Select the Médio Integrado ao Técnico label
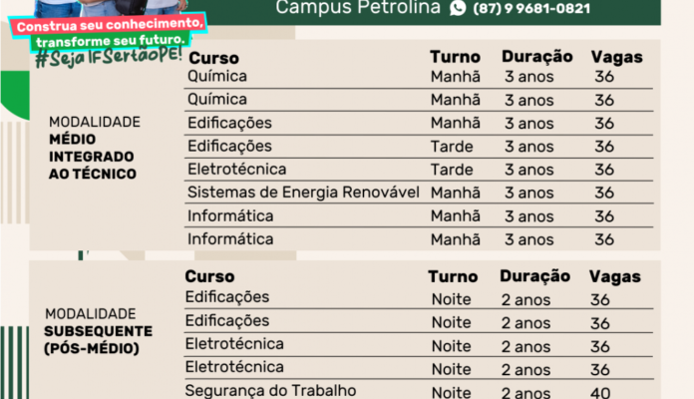Image resolution: width=694 pixels, height=399 pixels. tap(95, 148)
